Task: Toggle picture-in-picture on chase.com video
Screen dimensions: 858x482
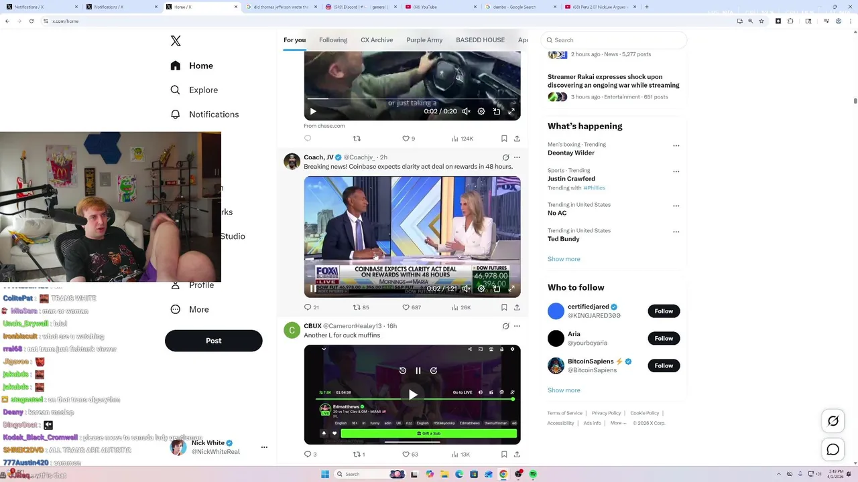Action: coord(497,112)
